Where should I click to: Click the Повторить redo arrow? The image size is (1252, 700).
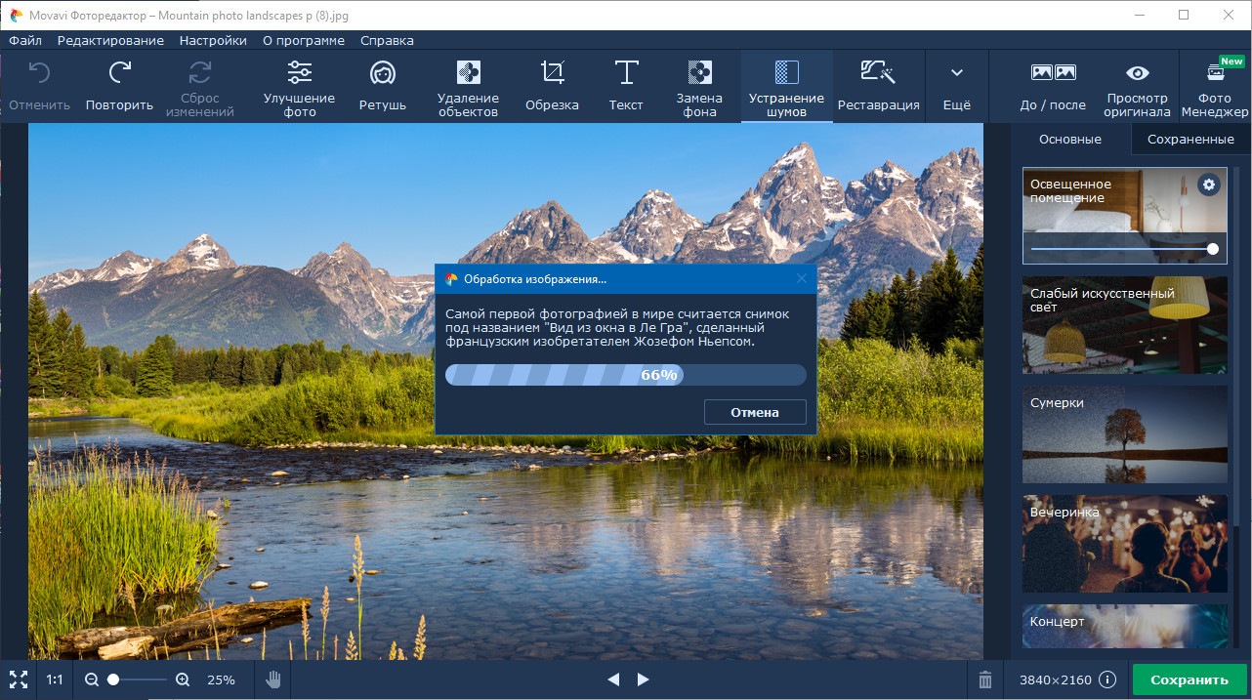[x=119, y=72]
